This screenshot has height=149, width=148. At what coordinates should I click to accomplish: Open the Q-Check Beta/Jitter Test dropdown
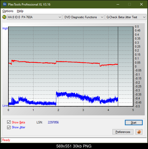coord(126,17)
